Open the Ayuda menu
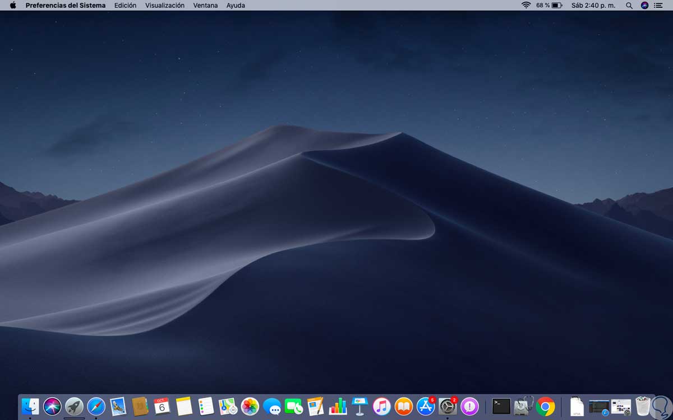 [x=236, y=5]
